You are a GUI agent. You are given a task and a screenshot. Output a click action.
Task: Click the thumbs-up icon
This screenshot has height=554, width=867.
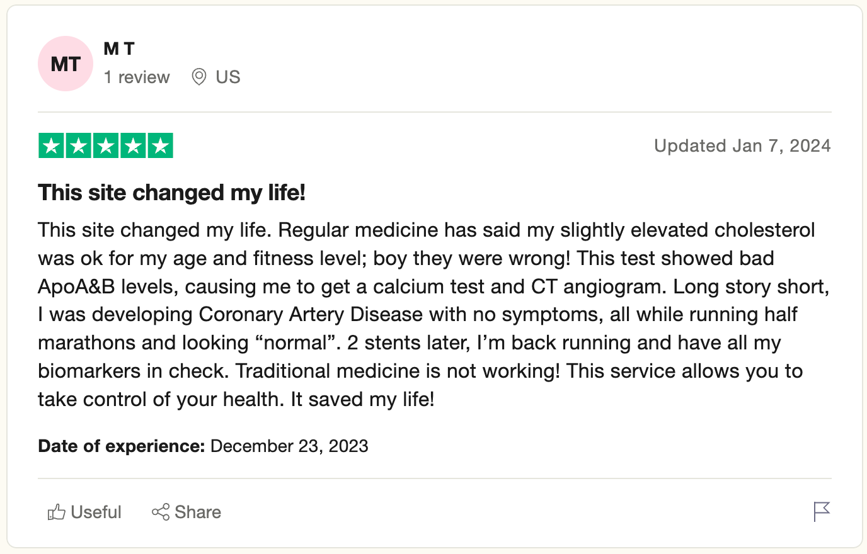[56, 512]
